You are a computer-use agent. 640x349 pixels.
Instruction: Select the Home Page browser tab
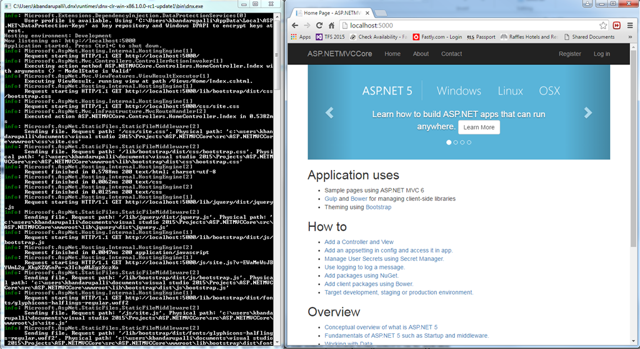[331, 13]
